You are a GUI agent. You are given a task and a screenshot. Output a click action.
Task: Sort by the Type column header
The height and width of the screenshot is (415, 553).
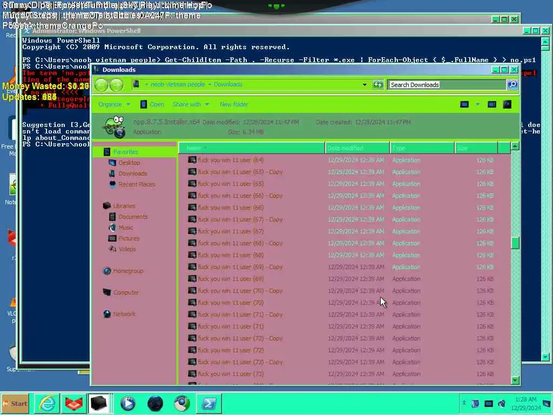pos(422,148)
